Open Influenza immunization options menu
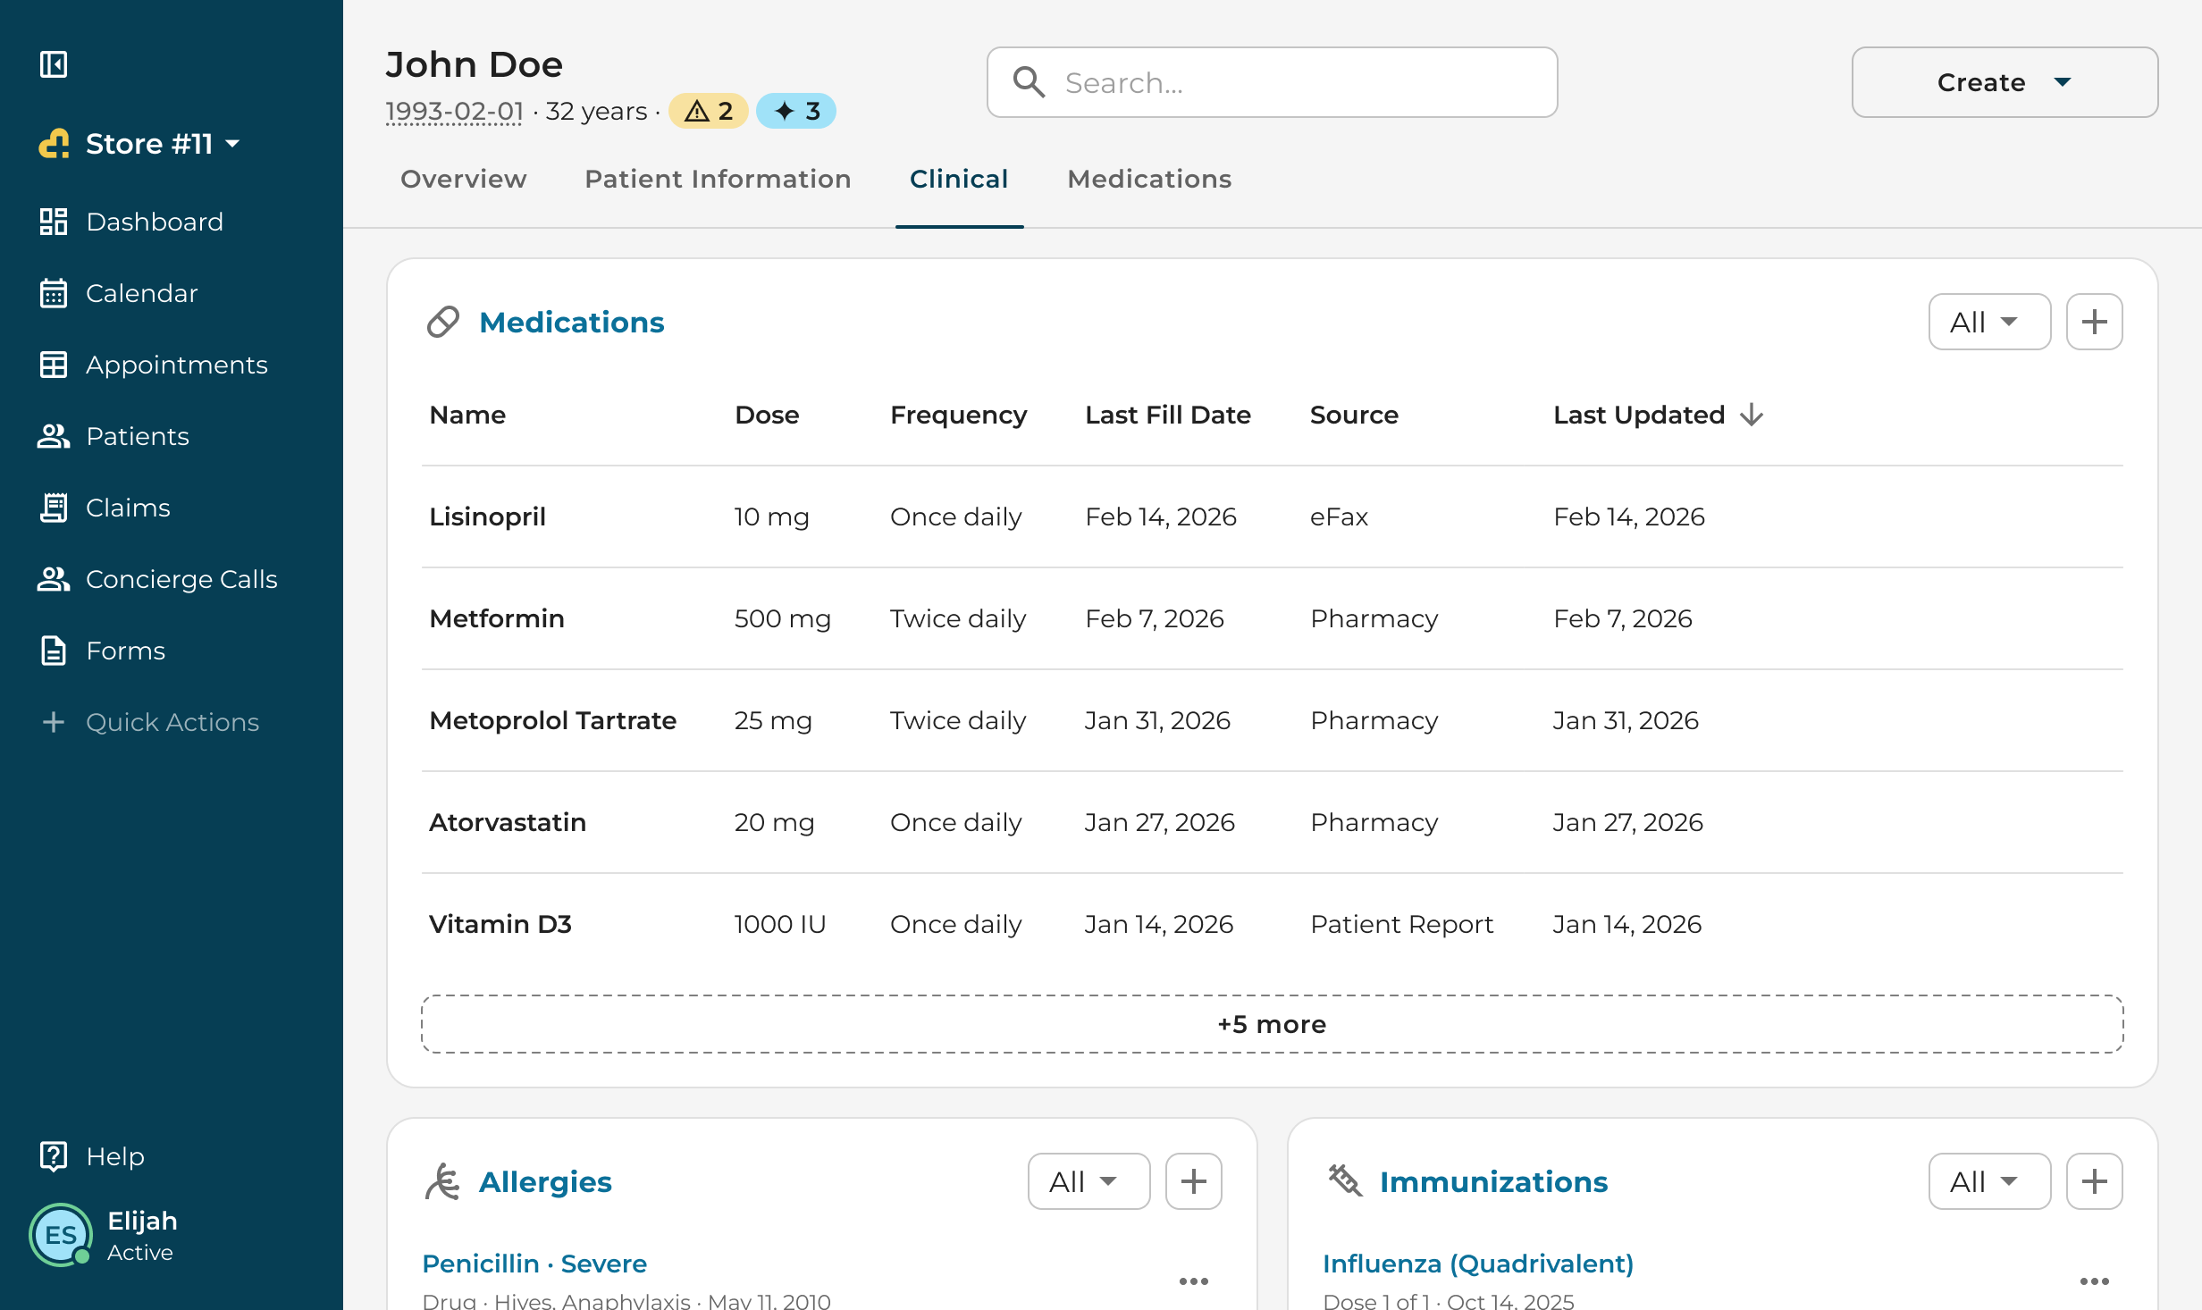2202x1310 pixels. tap(2094, 1281)
